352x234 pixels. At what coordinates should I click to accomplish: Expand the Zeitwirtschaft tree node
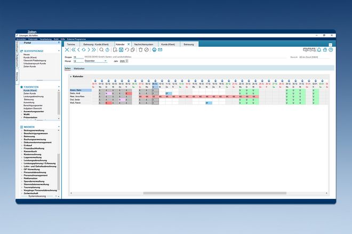click(22, 194)
